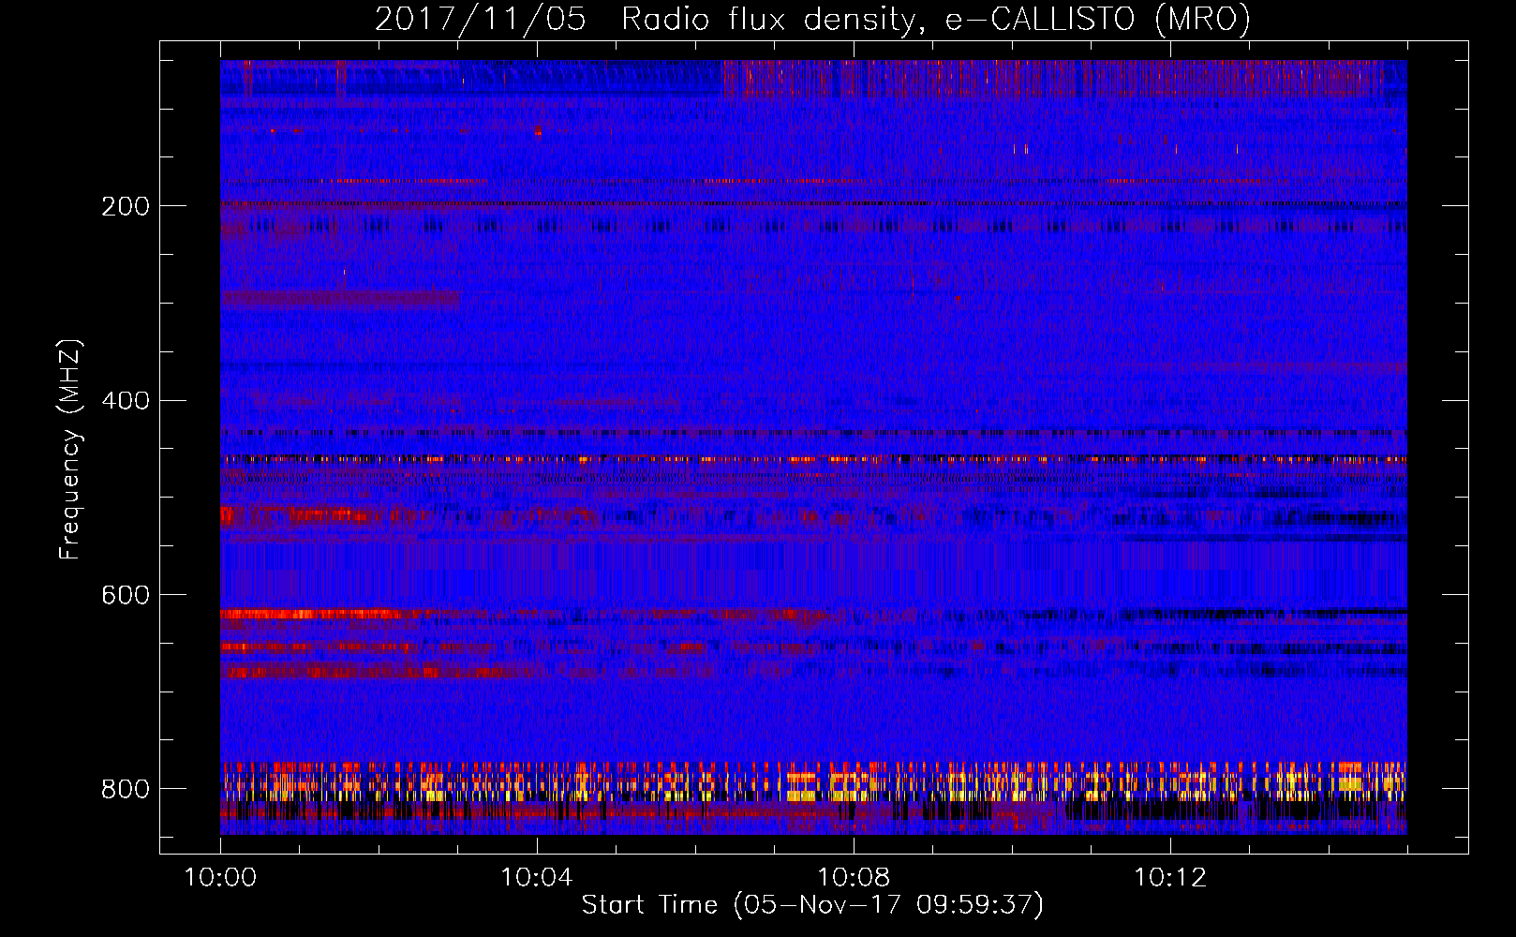Click the '10:00' time tick label
The image size is (1516, 937).
[220, 878]
